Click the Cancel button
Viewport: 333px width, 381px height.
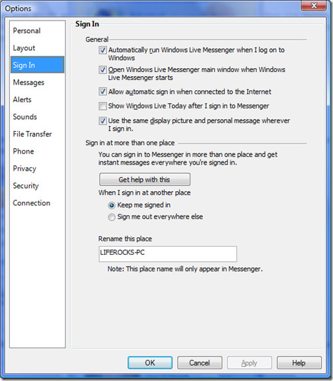pos(200,362)
